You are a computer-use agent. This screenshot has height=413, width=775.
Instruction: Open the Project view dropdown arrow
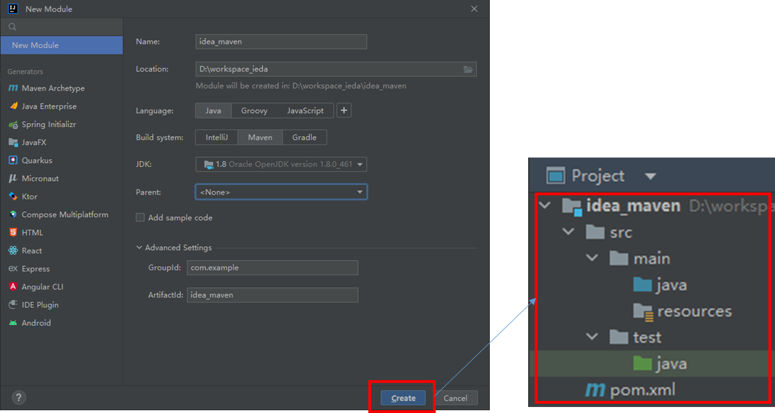[650, 176]
